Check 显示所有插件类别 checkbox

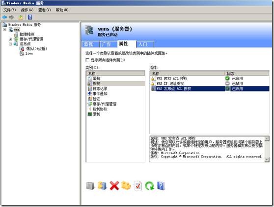click(x=87, y=60)
